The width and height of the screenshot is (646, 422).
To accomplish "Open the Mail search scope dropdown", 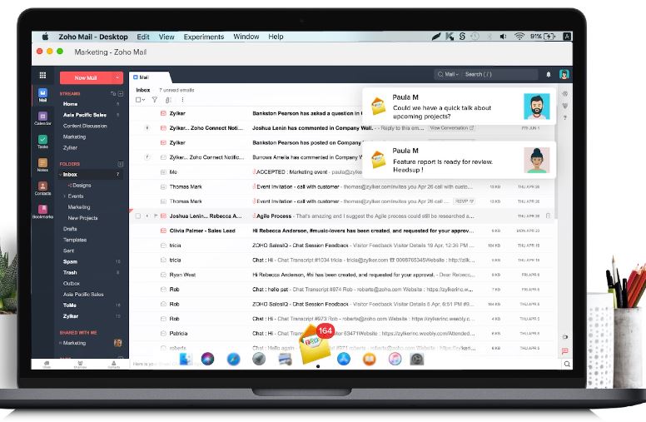I will (451, 75).
